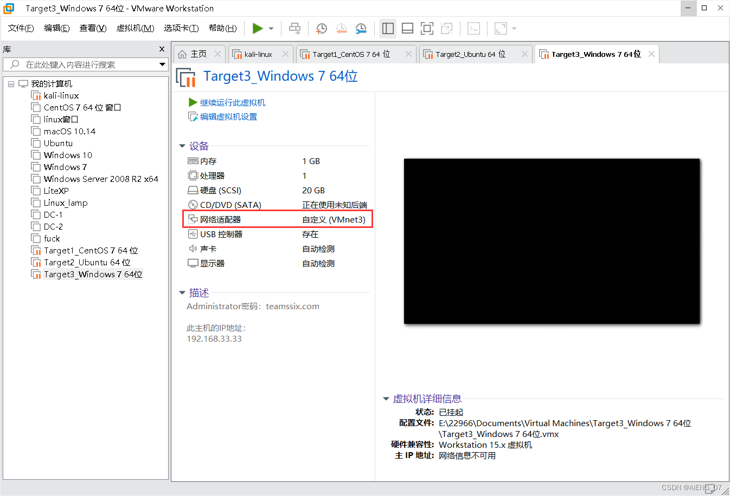Click the 内存 memory device icon
The image size is (730, 496).
click(x=193, y=161)
